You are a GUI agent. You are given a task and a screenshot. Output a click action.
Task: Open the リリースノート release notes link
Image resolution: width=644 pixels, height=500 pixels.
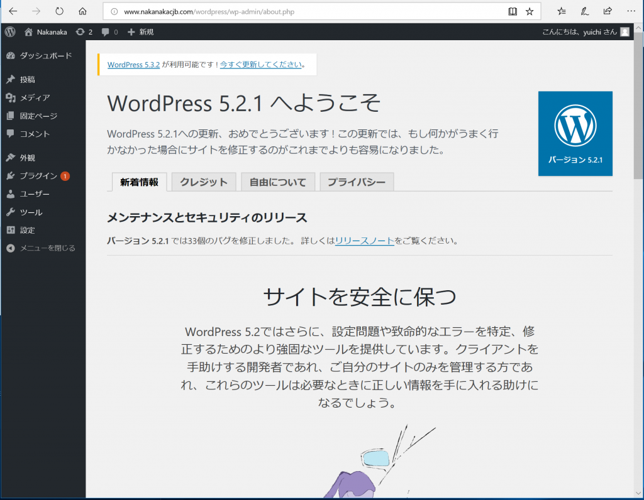(x=365, y=241)
